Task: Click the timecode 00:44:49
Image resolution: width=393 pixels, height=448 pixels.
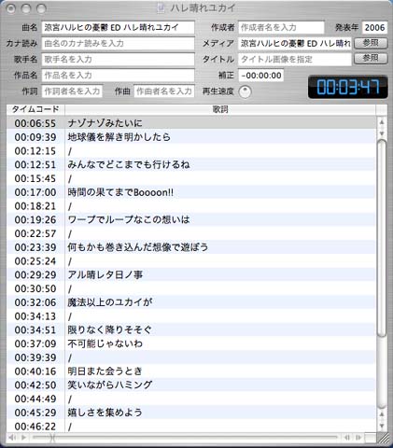Action: [35, 399]
